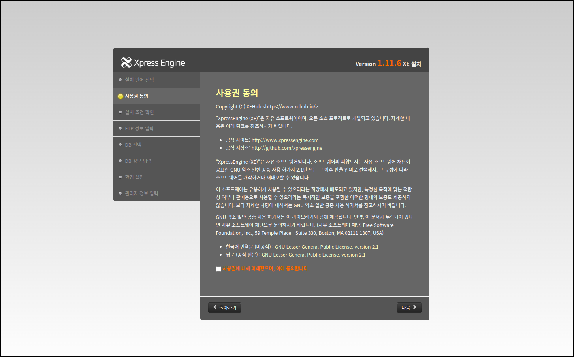Image resolution: width=574 pixels, height=357 pixels.
Task: Click the 다음 next button
Action: click(409, 308)
